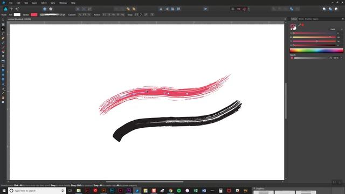Select the Corner tool
The image size is (345, 194).
[x=3, y=33]
